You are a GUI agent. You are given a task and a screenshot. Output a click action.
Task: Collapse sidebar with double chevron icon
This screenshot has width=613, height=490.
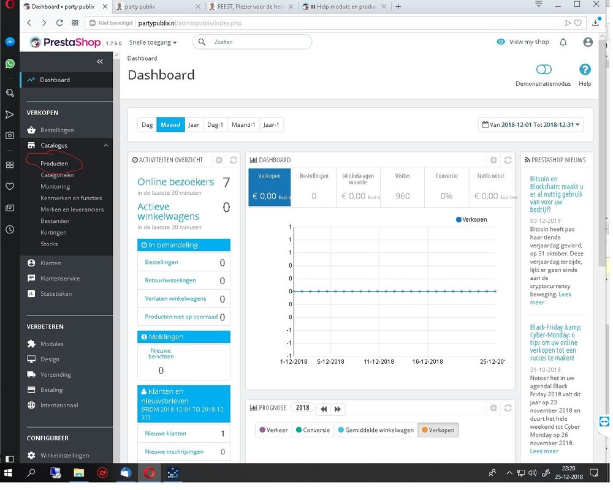click(100, 61)
